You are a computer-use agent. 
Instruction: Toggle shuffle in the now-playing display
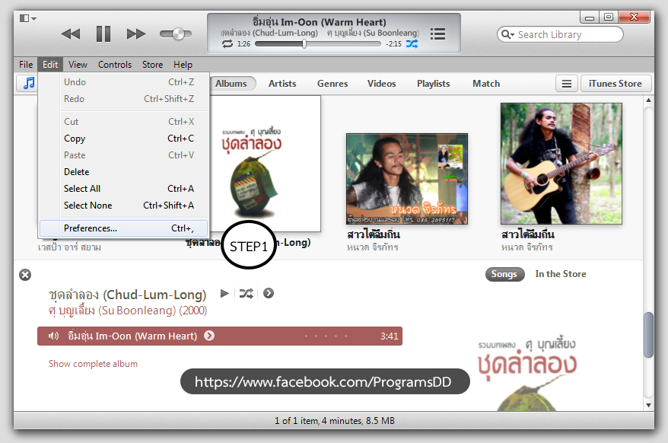(x=412, y=44)
